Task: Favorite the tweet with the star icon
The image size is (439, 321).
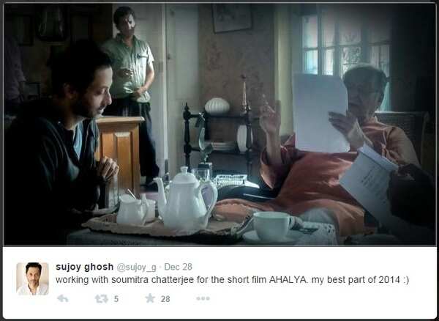Action: point(150,298)
